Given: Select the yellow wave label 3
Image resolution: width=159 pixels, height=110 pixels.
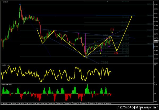Looking at the screenshot, I should (95, 42).
